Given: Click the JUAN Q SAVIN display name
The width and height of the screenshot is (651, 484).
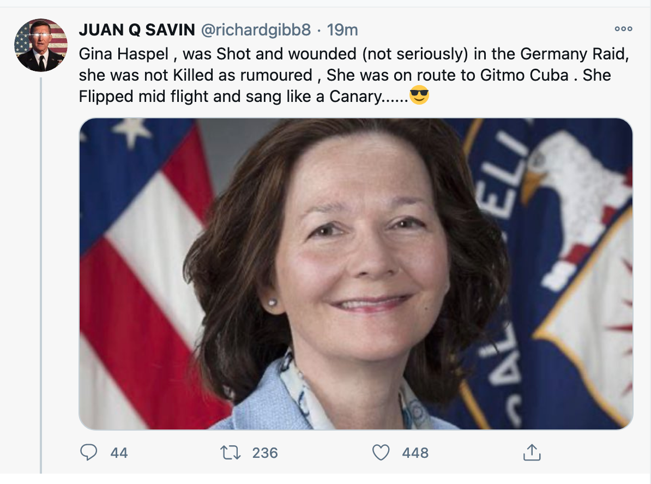Looking at the screenshot, I should click(137, 30).
